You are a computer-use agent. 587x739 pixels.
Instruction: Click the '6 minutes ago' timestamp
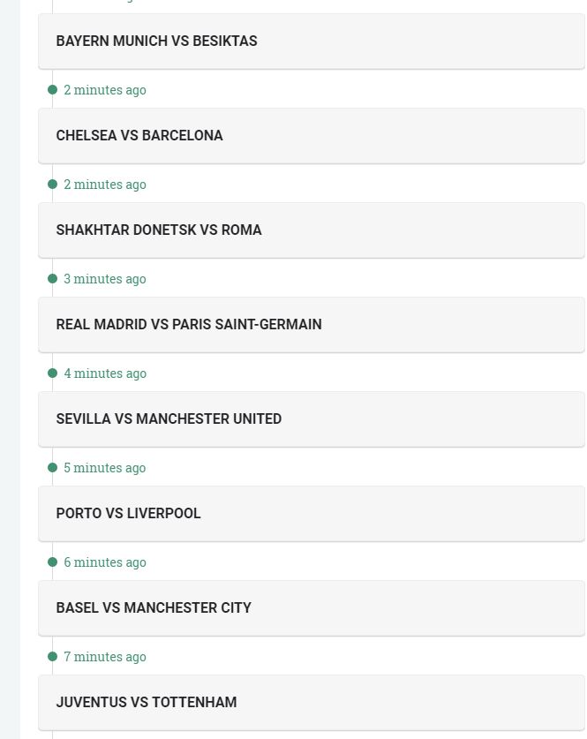tap(105, 562)
